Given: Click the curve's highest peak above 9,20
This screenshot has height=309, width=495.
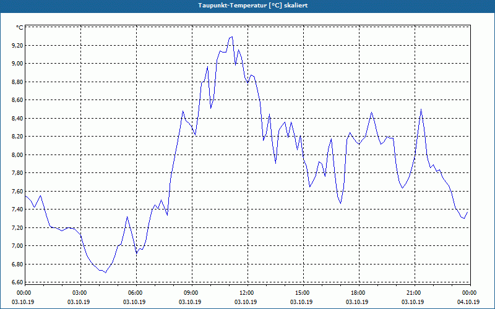Looking at the screenshot, I should [232, 37].
